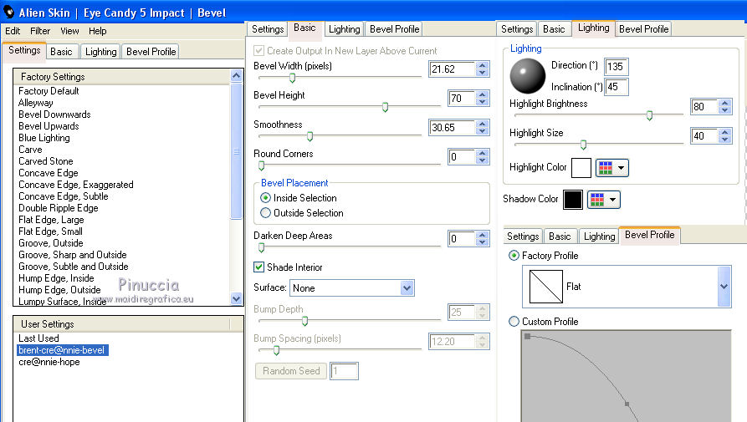Screen dimensions: 747x422
Task: Open Highlight Color palette grid picker
Action: click(x=612, y=167)
